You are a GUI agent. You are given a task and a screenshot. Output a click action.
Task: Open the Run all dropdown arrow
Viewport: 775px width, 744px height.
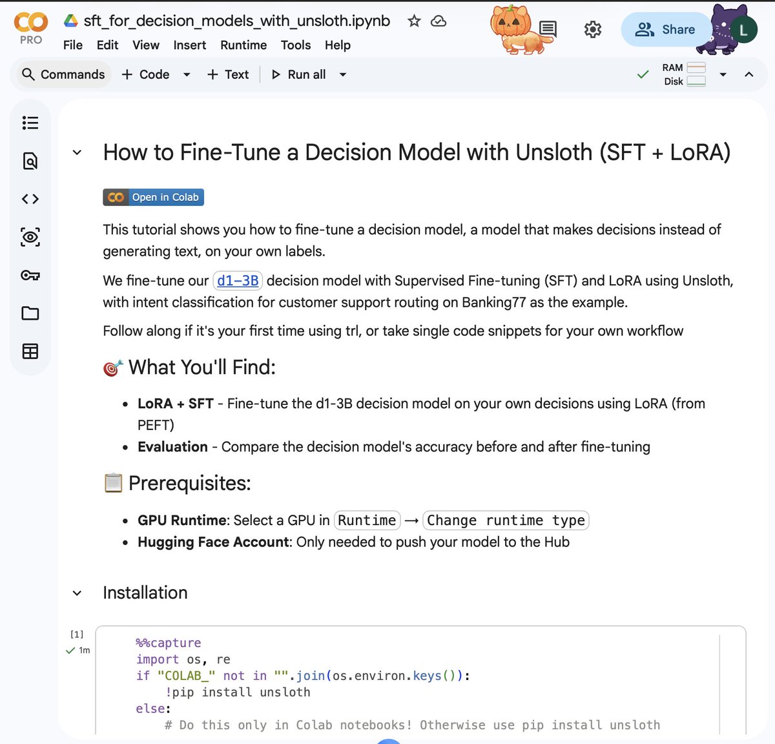pos(343,74)
